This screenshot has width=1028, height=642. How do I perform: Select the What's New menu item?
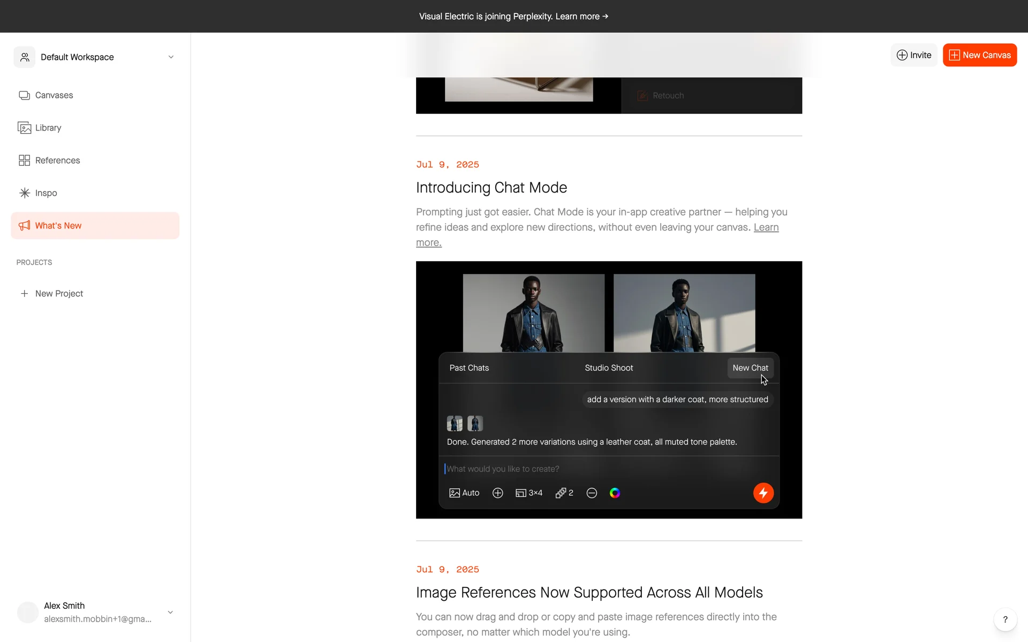pyautogui.click(x=58, y=226)
